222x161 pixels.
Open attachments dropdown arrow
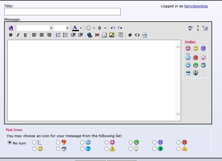(x=105, y=28)
